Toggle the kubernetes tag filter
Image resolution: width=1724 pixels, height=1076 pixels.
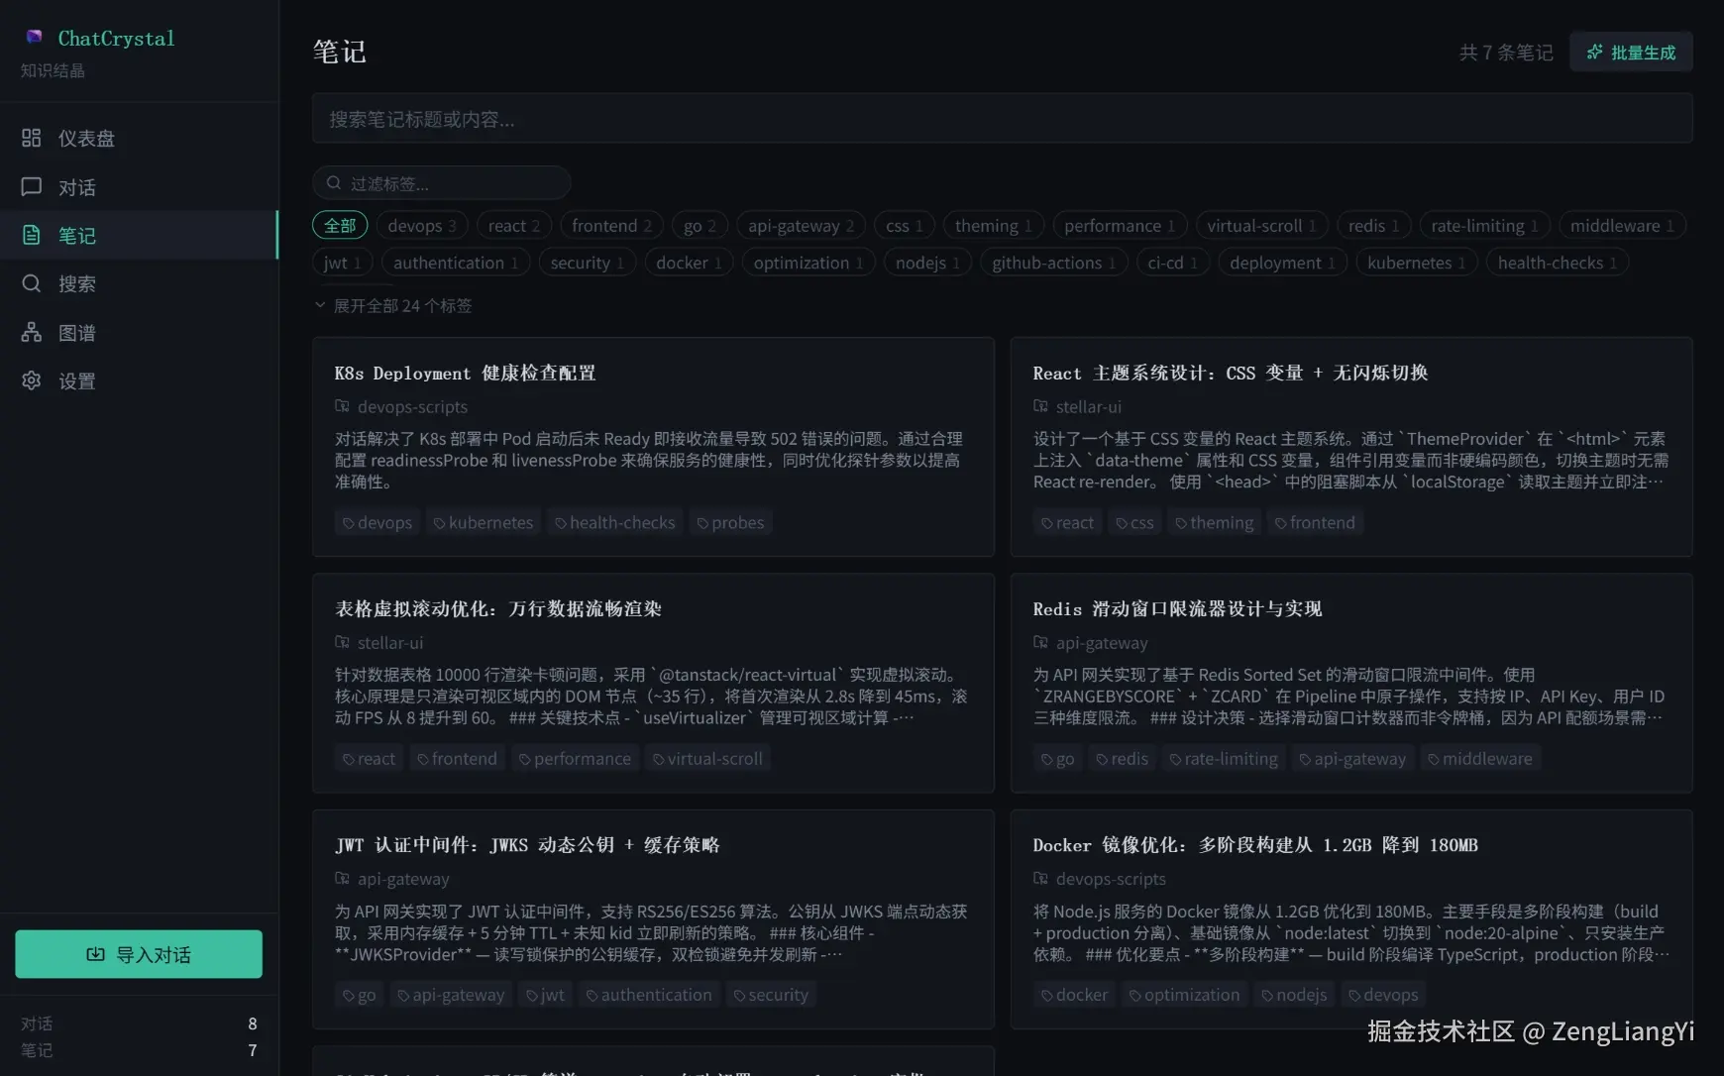(1416, 262)
